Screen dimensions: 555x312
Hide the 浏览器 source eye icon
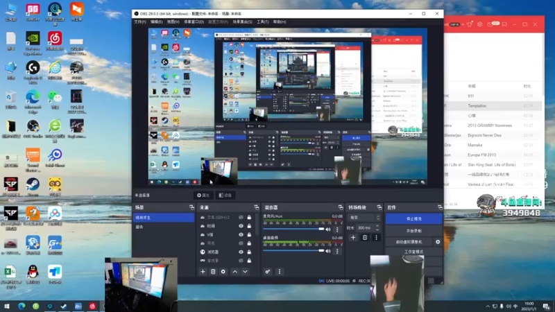tap(241, 252)
